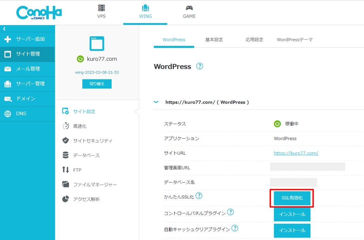Install the 自動キャッシュクリアプラグイン
Image resolution: width=364 pixels, height=240 pixels.
click(x=292, y=230)
